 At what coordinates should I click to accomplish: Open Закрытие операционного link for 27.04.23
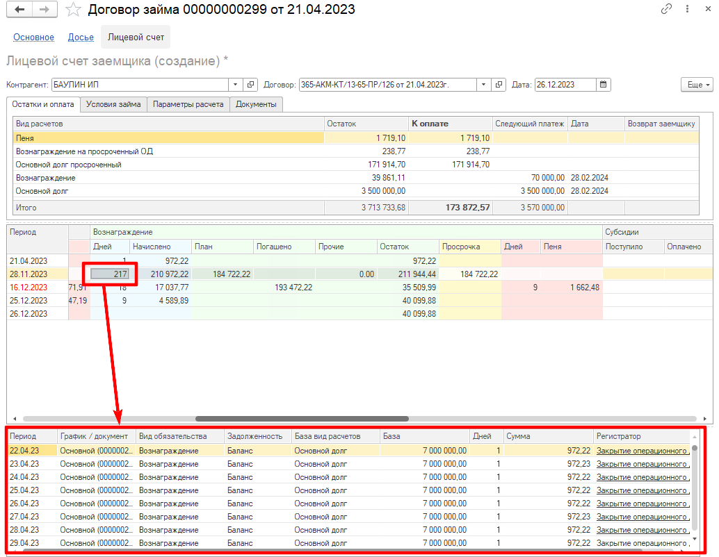[x=643, y=517]
